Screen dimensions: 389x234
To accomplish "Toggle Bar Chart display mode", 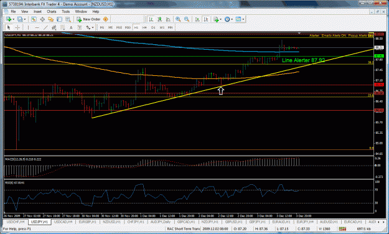I will click(151, 19).
